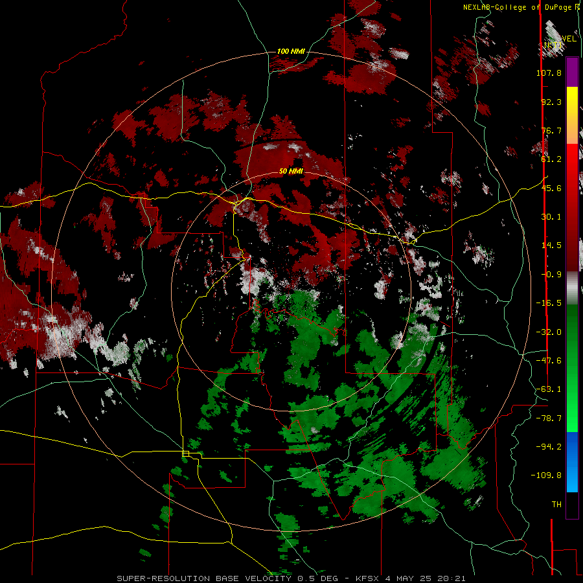Click the 100 NMI range ring label
583x583 pixels.
point(291,51)
